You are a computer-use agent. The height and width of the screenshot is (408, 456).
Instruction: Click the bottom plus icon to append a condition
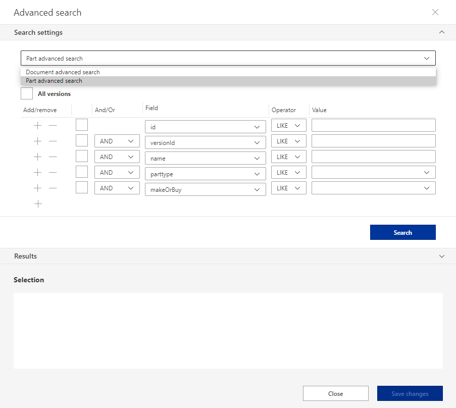[x=37, y=203]
